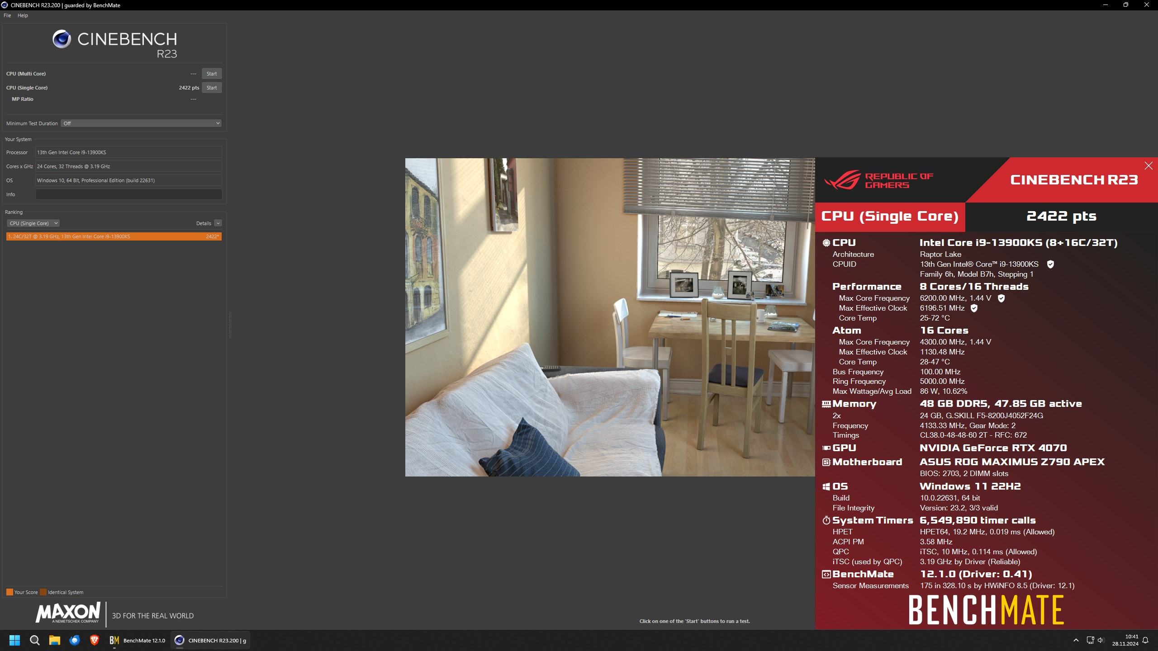Toggle Your Score comparison checkbox
Viewport: 1158px width, 651px height.
pyautogui.click(x=9, y=591)
